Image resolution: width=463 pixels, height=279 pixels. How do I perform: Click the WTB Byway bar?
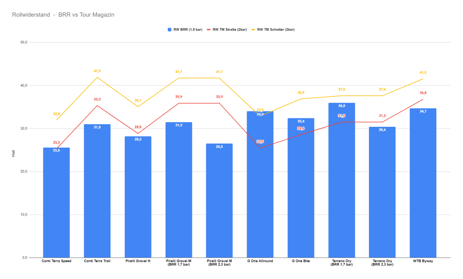click(x=423, y=185)
